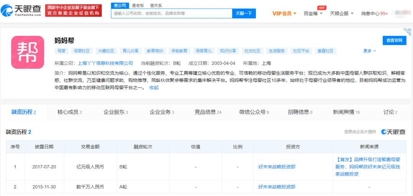Click the 新闻来源 column header

pyautogui.click(x=369, y=147)
